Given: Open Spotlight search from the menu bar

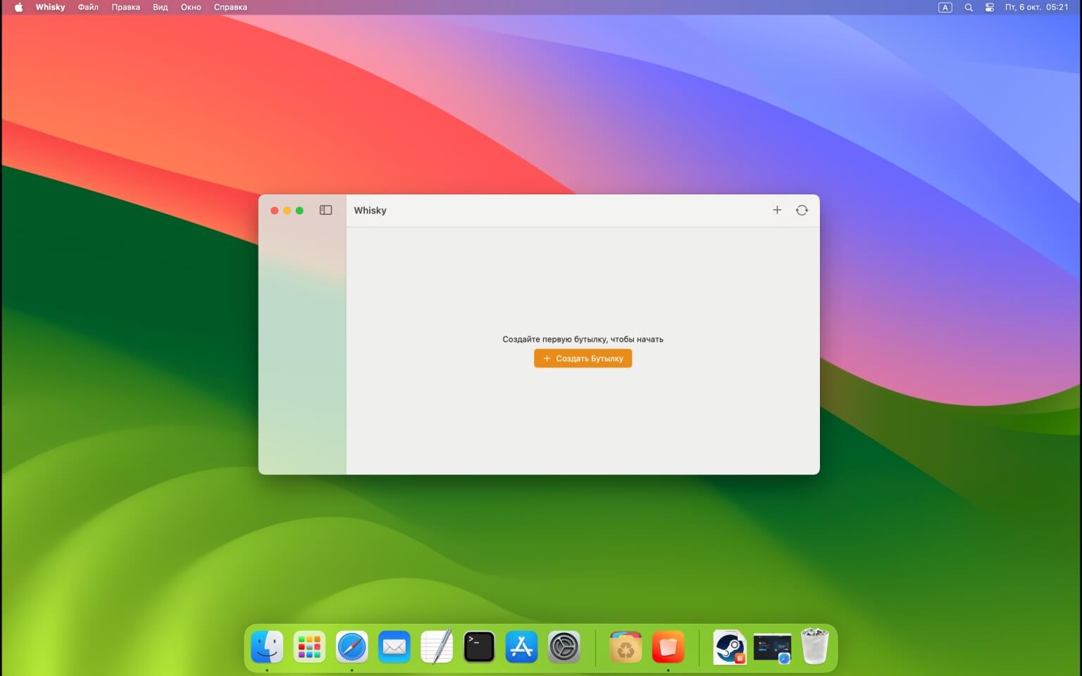Looking at the screenshot, I should click(969, 7).
